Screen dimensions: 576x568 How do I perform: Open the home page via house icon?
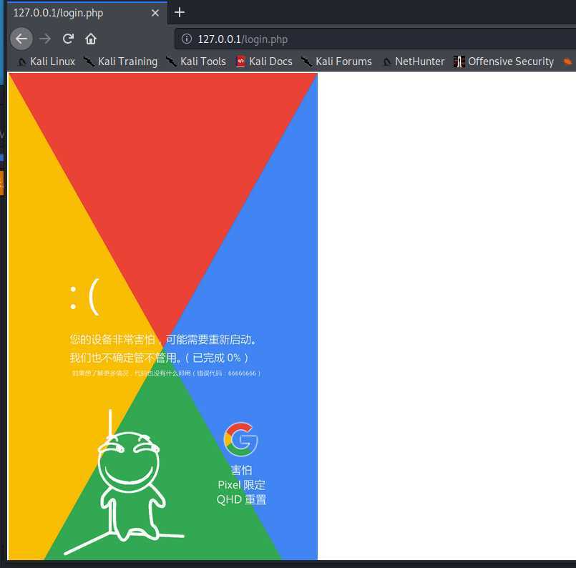[x=91, y=39]
